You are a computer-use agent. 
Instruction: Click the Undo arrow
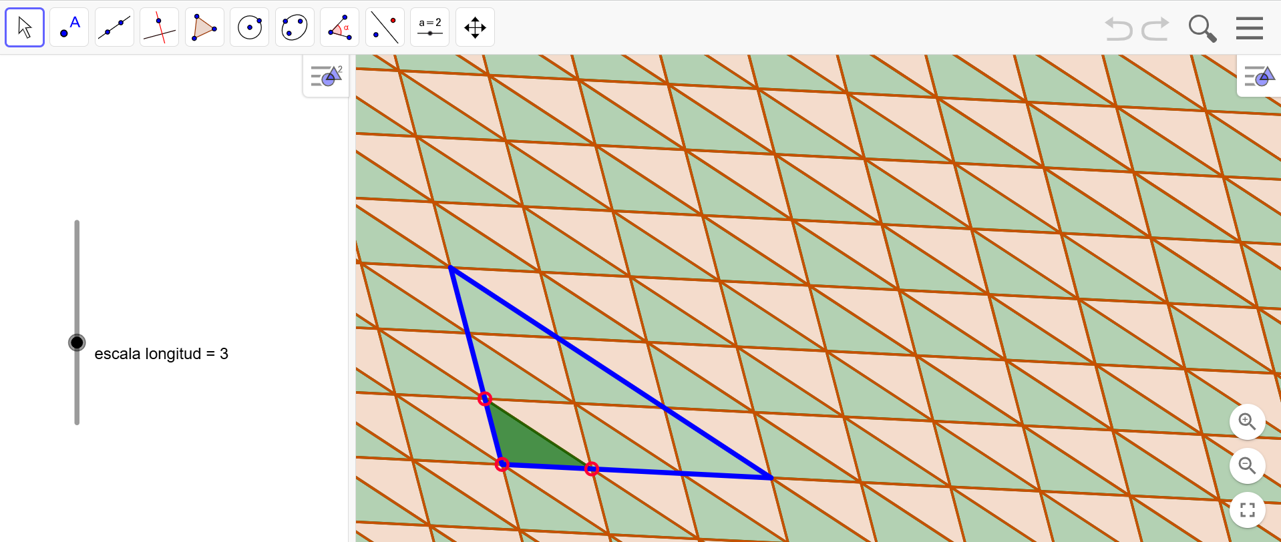(x=1119, y=29)
